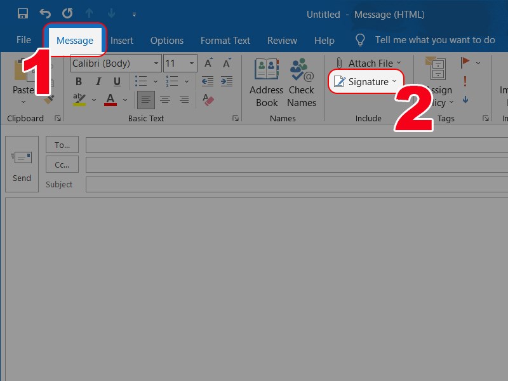
Task: Apply bulleted list
Action: (x=141, y=81)
